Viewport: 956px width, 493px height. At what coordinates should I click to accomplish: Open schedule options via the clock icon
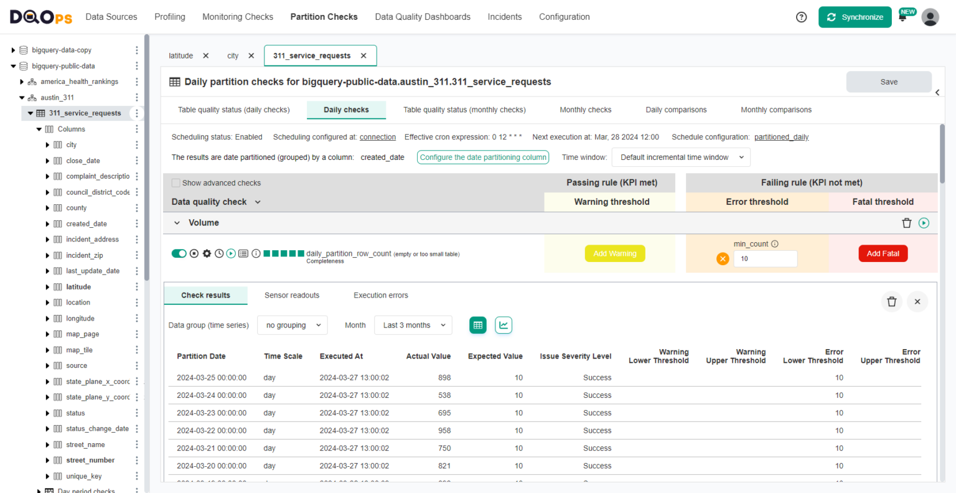pyautogui.click(x=218, y=253)
